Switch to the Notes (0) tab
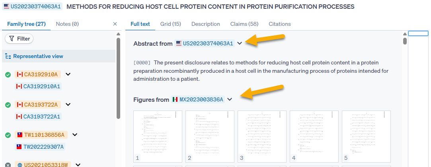The width and height of the screenshot is (431, 167). [x=67, y=24]
